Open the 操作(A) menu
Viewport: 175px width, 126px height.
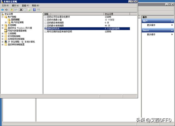15,5
